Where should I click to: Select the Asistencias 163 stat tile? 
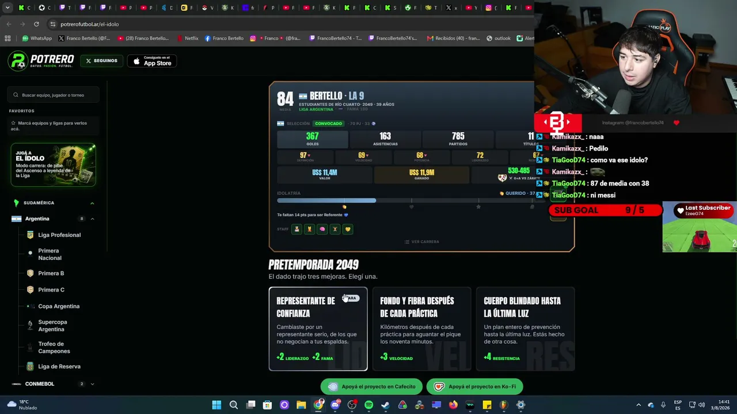(x=385, y=139)
